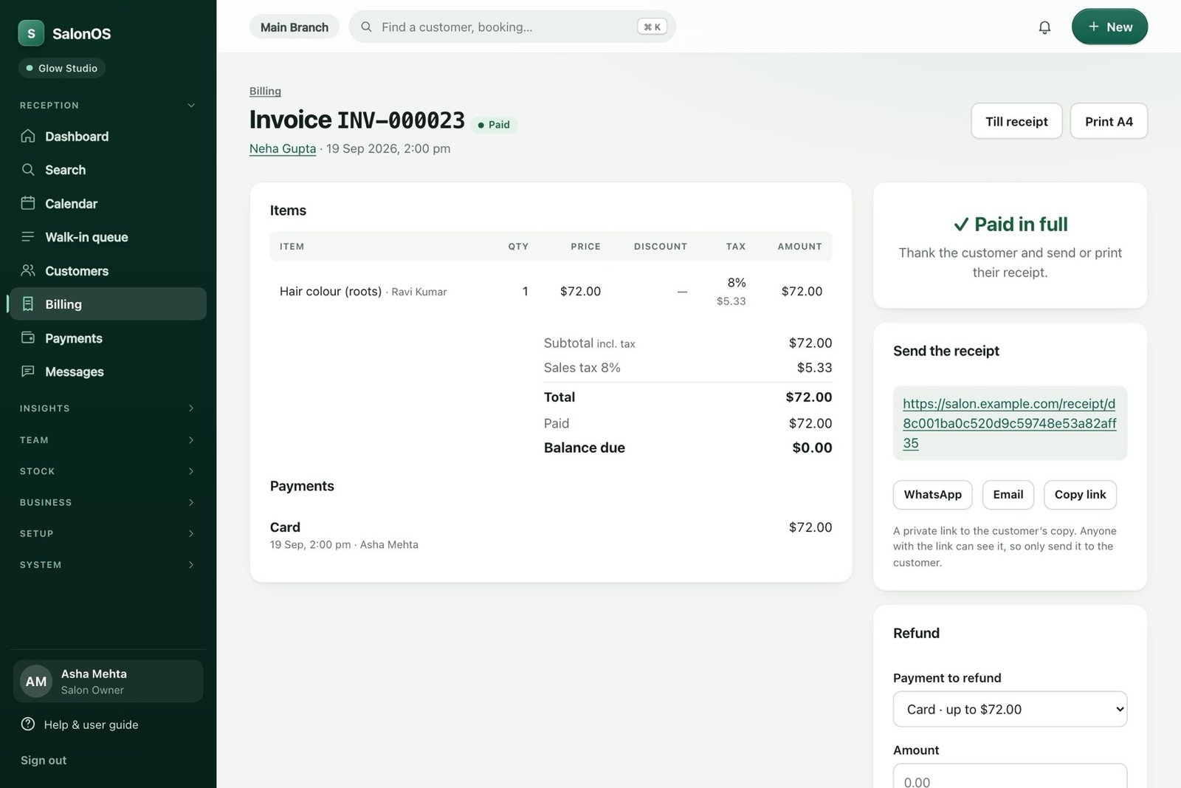
Task: Open the Billing breadcrumb link
Action: click(265, 91)
